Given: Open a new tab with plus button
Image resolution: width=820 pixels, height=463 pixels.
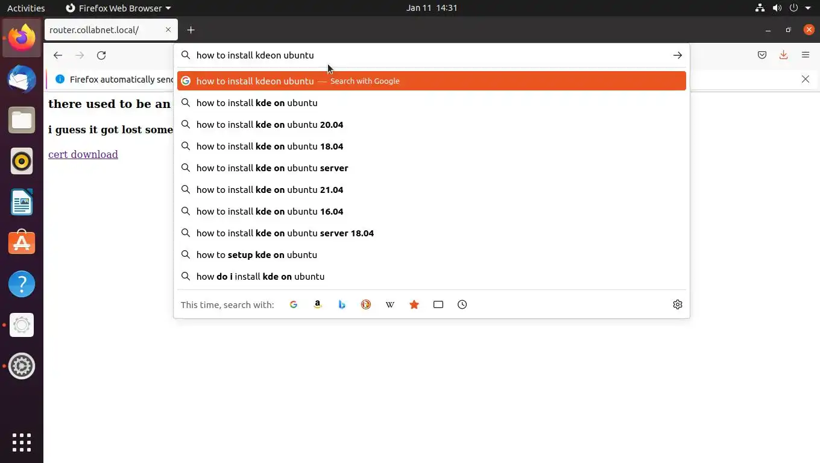Looking at the screenshot, I should click(191, 30).
